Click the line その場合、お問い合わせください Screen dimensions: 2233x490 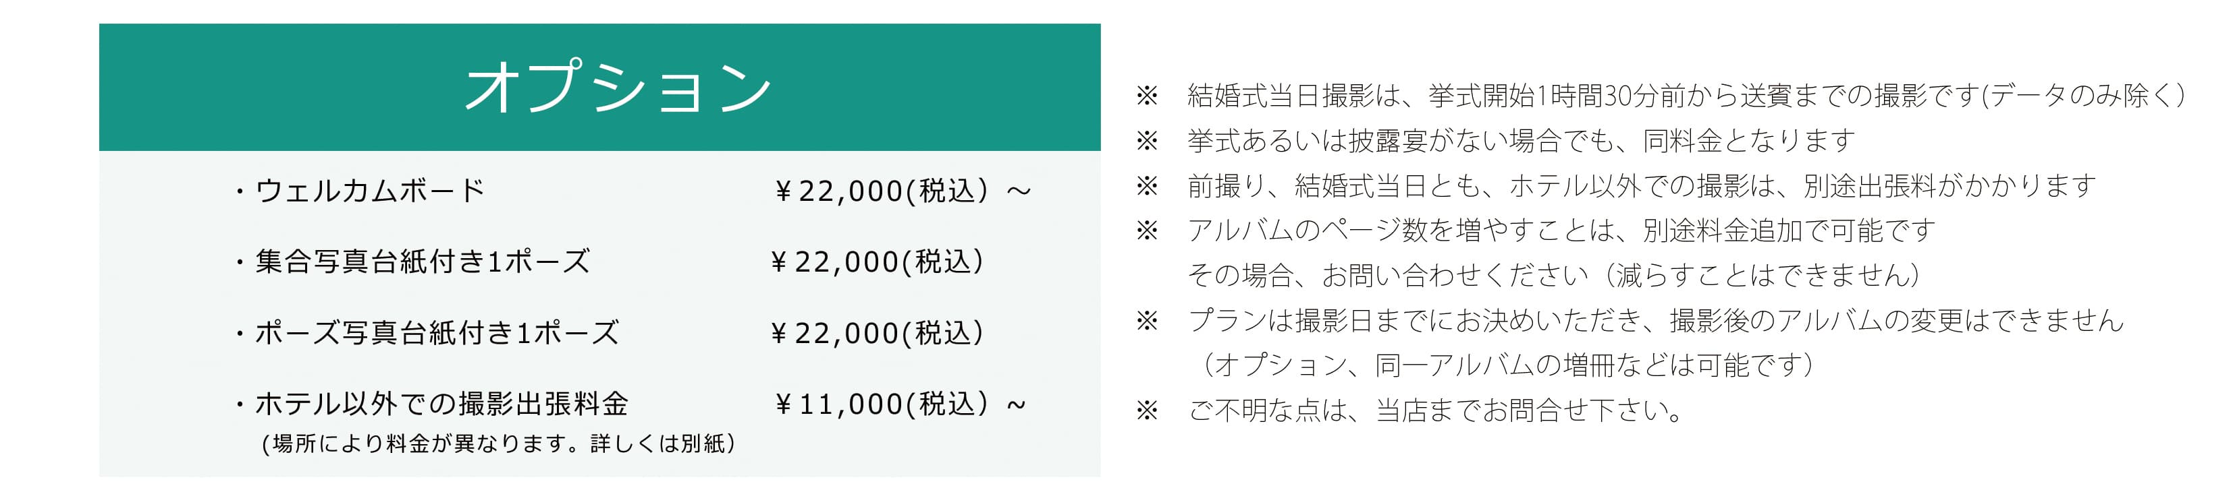[1553, 275]
